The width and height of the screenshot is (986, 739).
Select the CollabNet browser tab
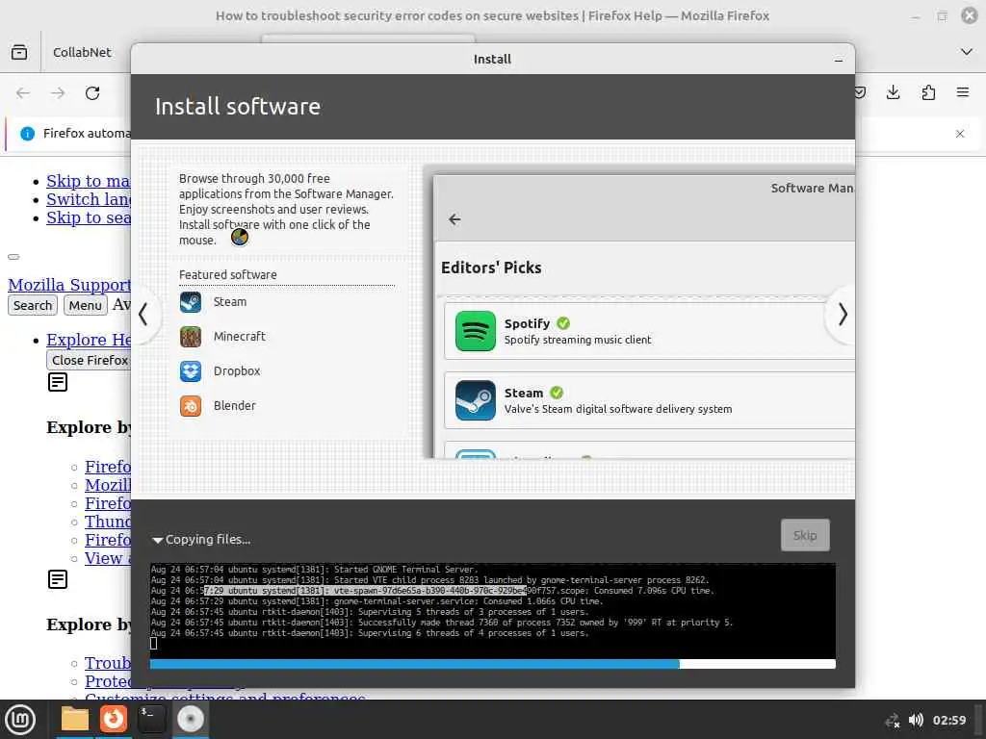click(x=82, y=52)
